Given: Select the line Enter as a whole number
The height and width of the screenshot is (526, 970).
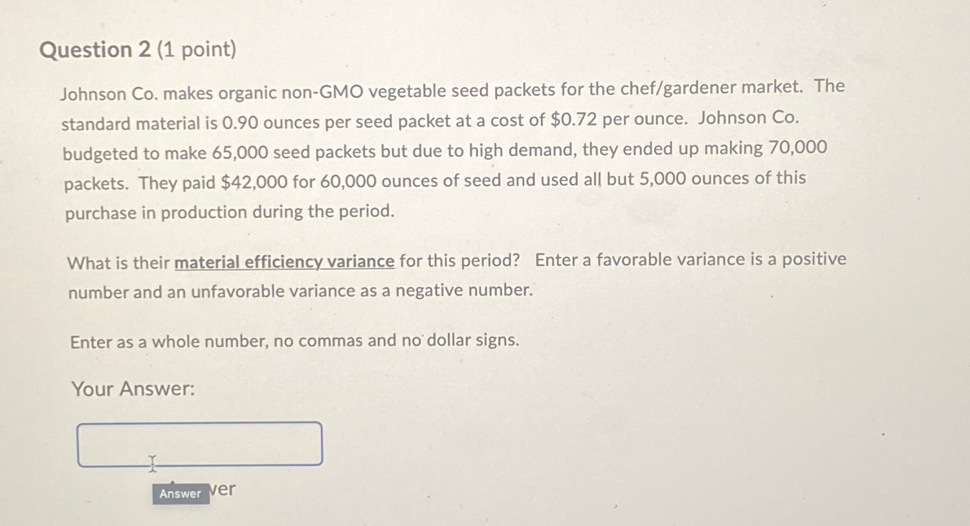Looking at the screenshot, I should pos(294,341).
